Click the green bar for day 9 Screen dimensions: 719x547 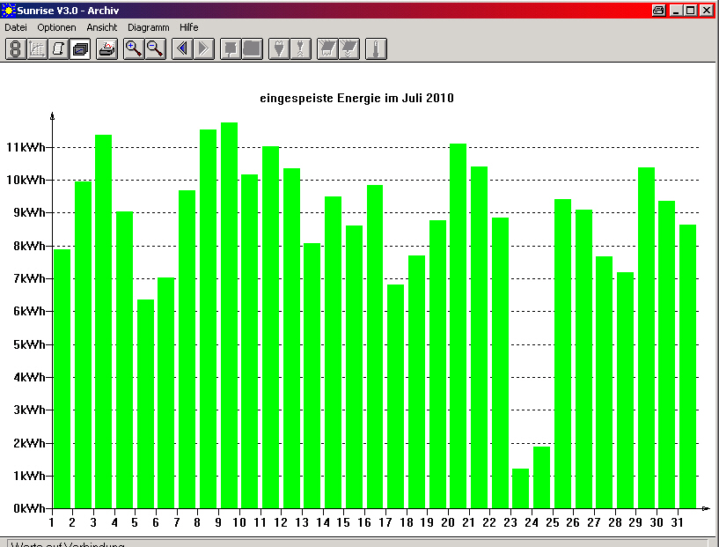coord(230,315)
